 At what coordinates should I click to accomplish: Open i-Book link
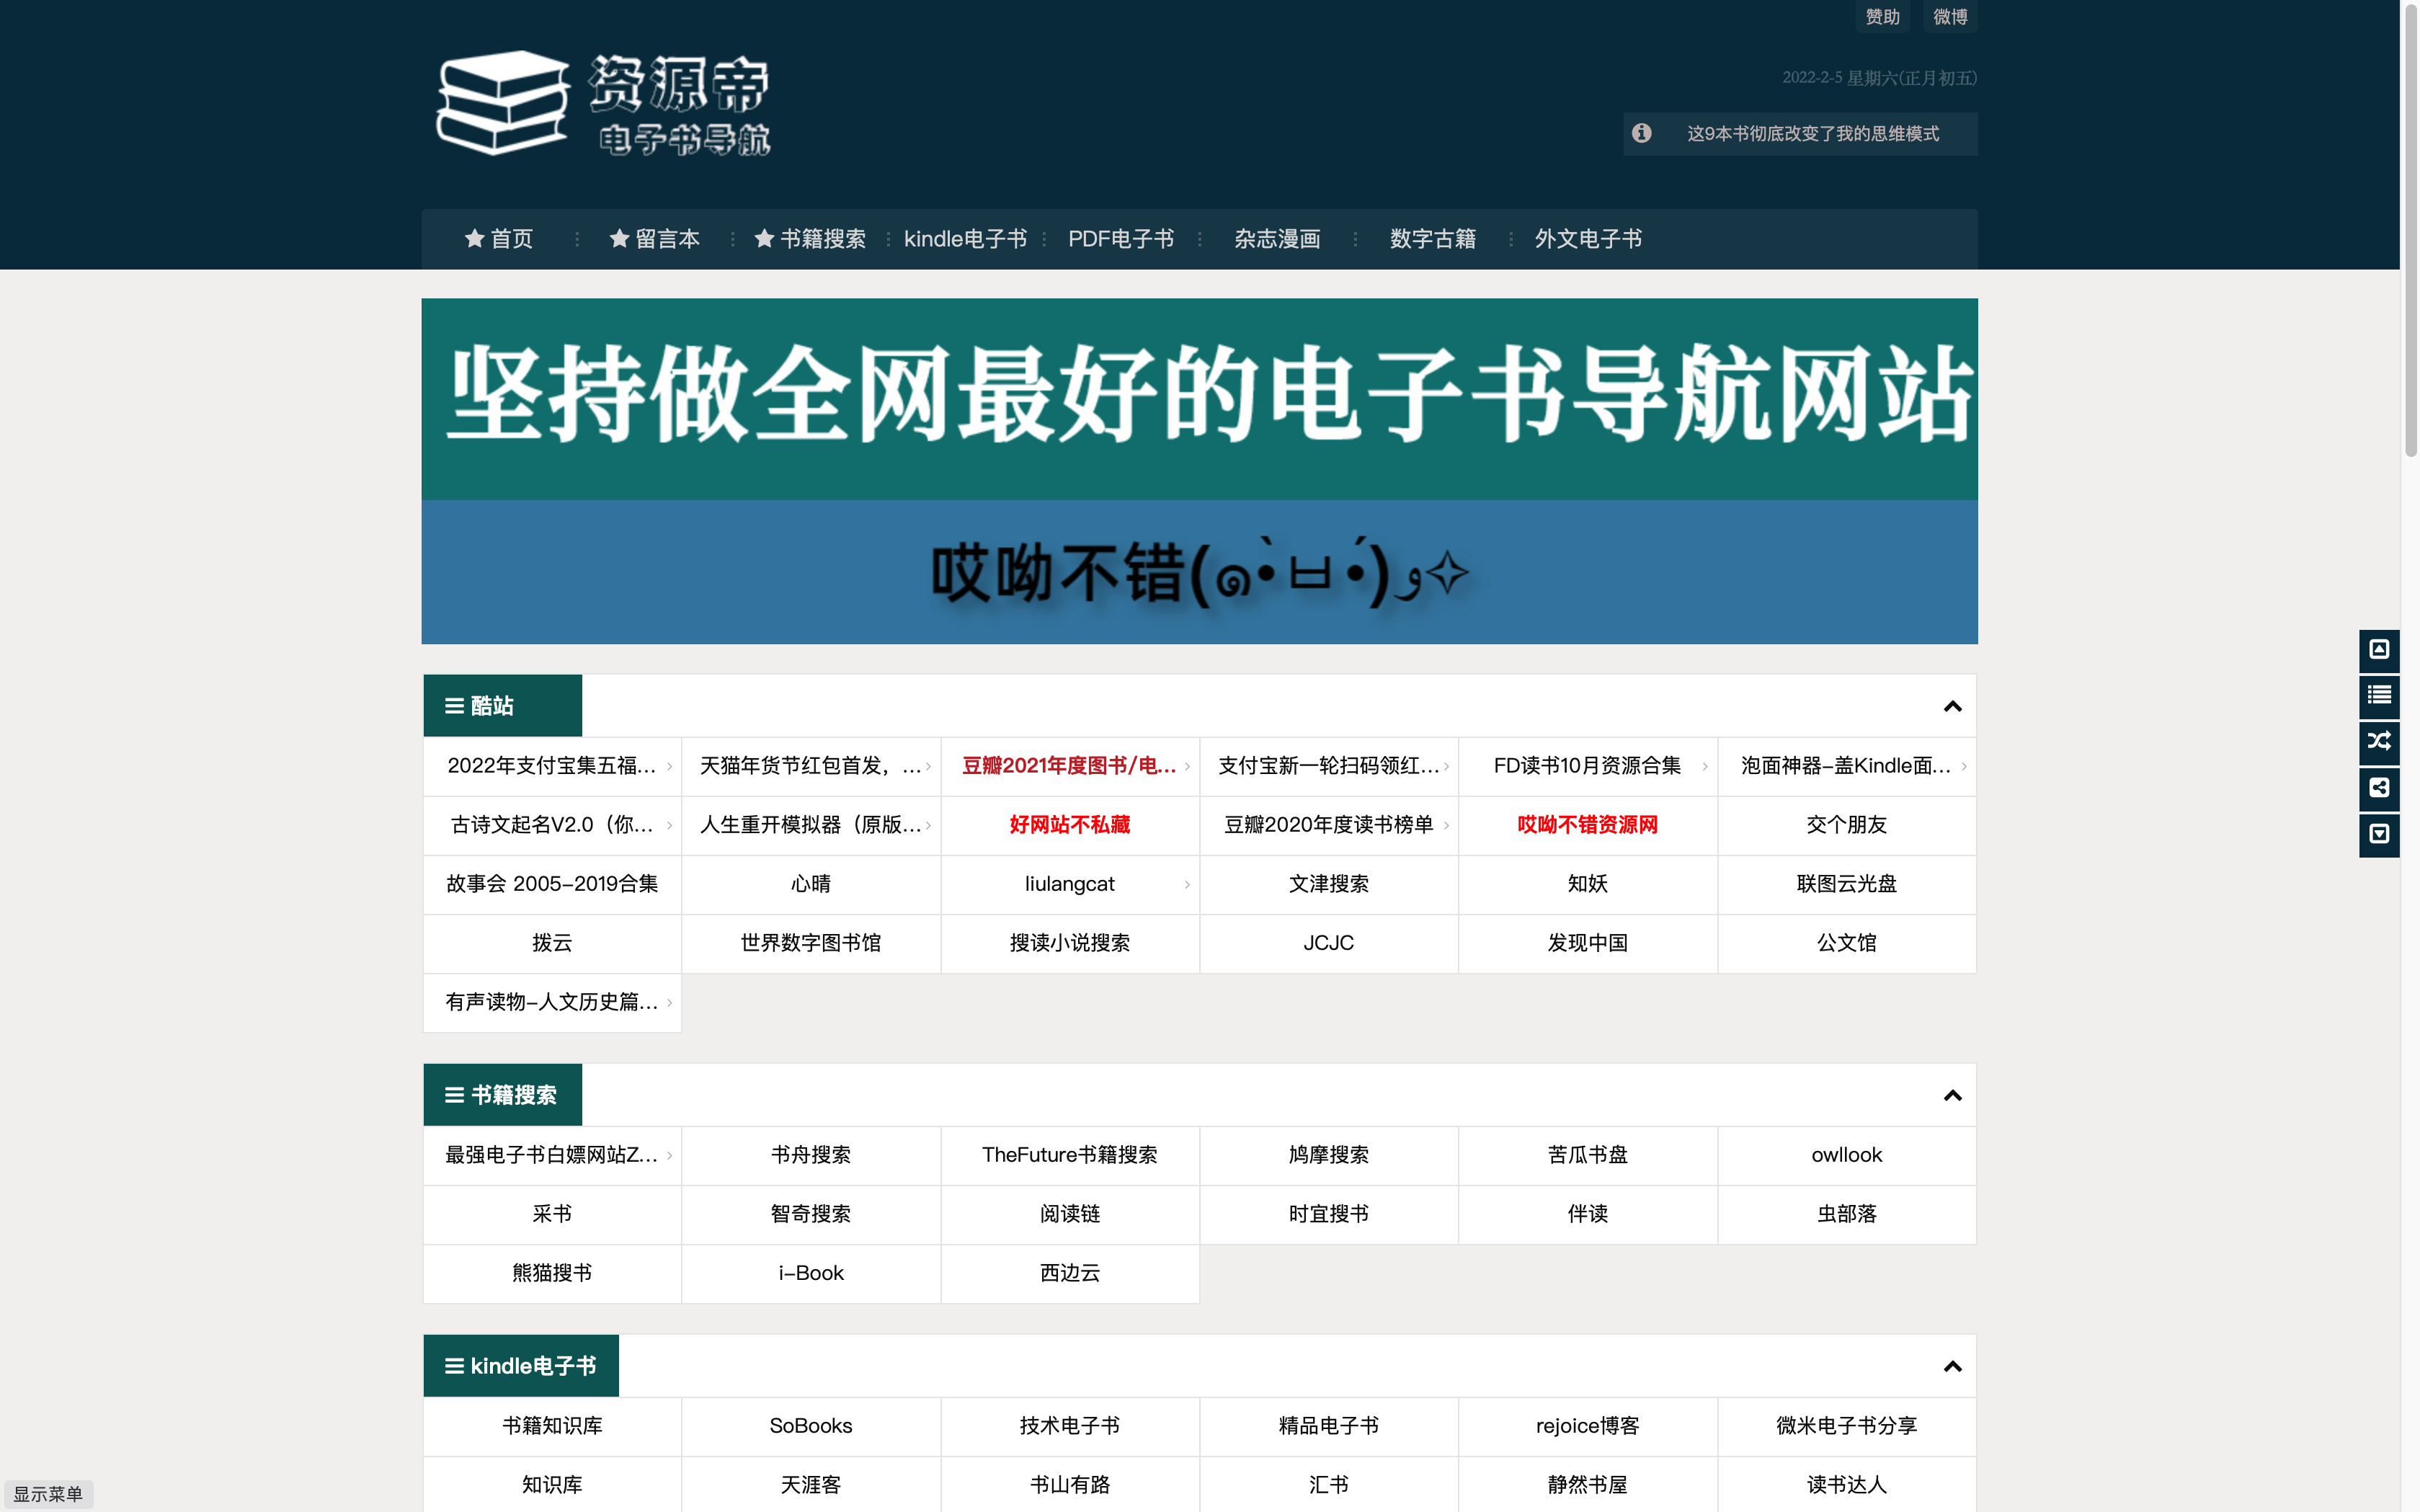pyautogui.click(x=810, y=1273)
